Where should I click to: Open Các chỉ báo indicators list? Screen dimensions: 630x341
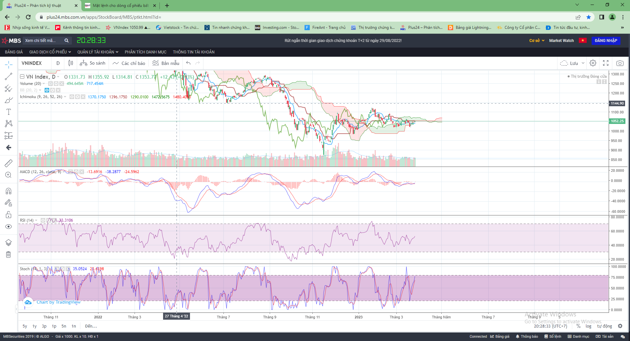129,63
